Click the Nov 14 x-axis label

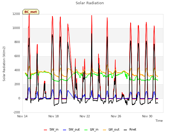click(22, 116)
